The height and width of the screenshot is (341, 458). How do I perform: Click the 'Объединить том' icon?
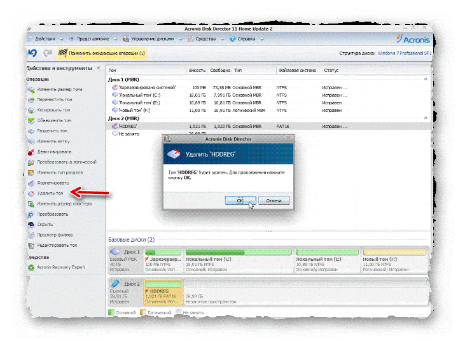click(x=31, y=121)
